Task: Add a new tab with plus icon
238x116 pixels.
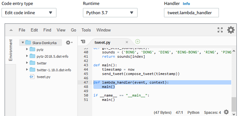Action: click(x=137, y=41)
